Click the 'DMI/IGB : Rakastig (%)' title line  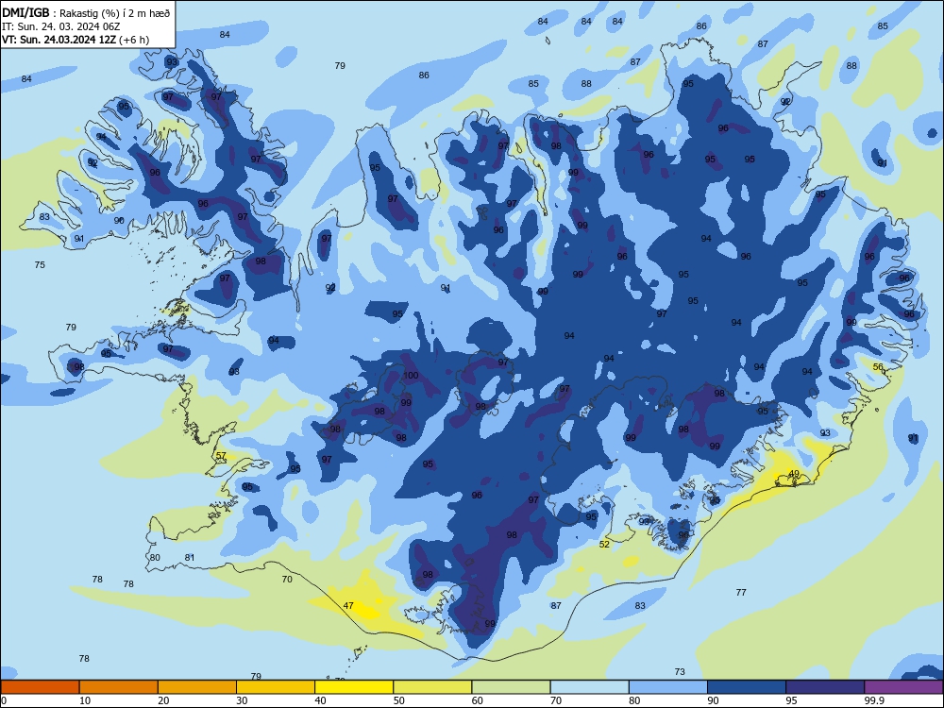(x=86, y=12)
